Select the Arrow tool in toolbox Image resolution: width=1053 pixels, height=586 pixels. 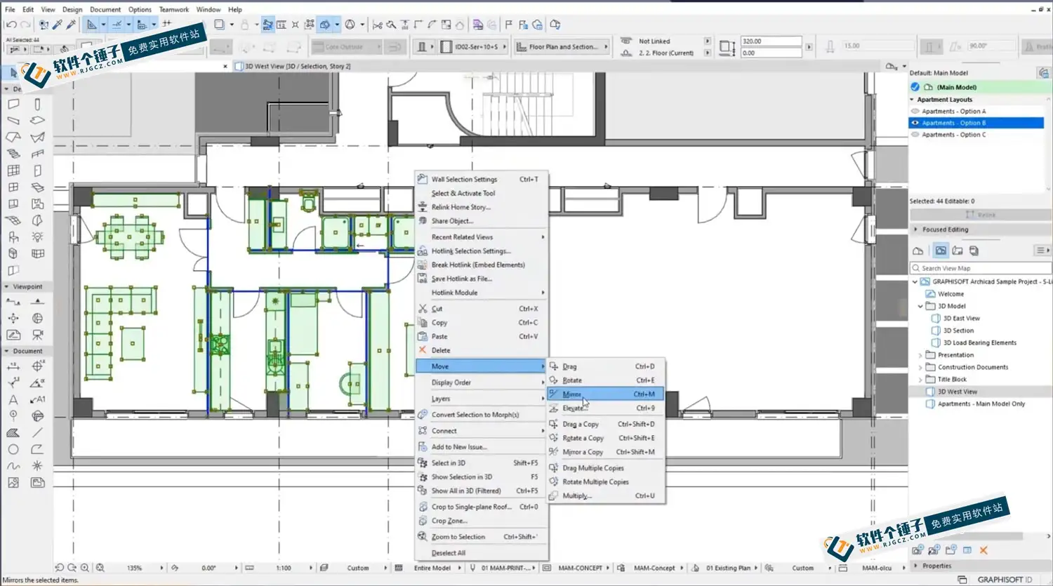point(13,72)
